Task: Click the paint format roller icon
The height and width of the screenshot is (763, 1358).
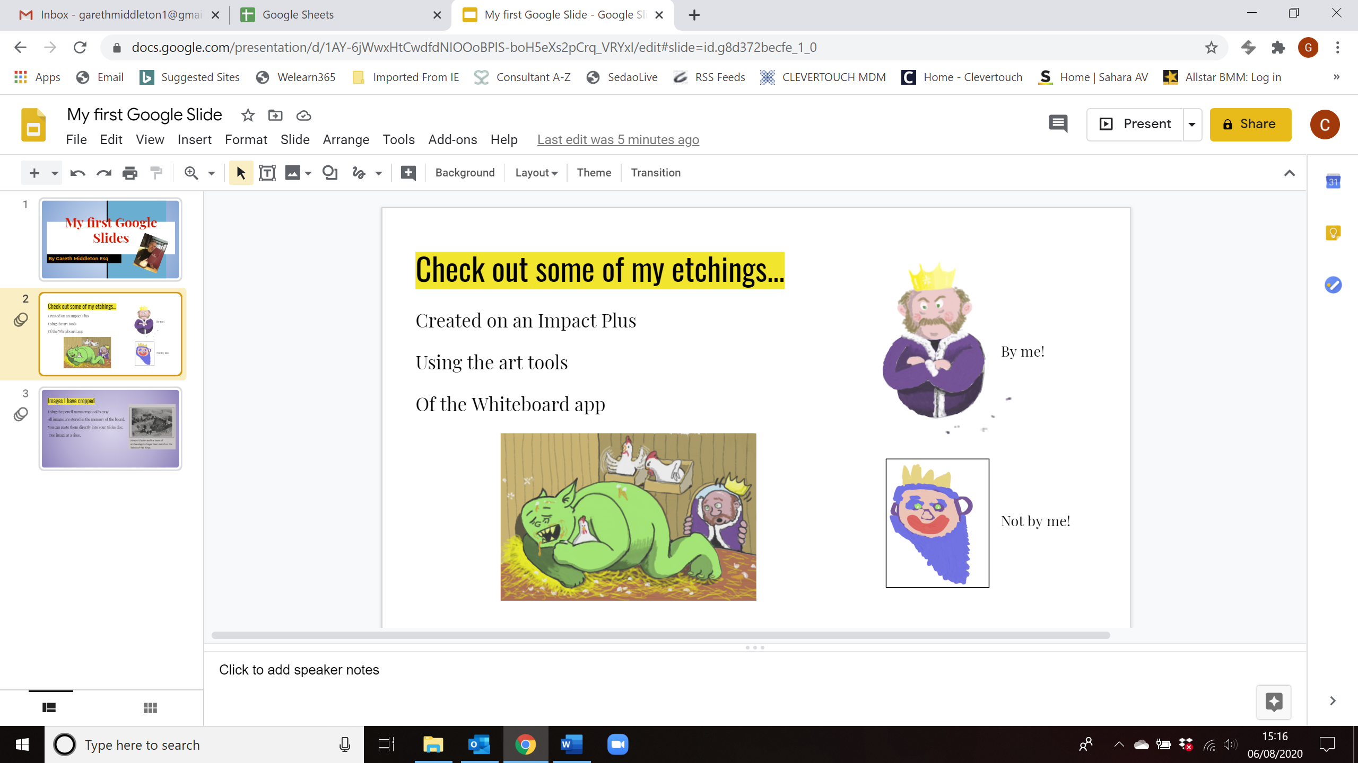Action: (x=156, y=173)
